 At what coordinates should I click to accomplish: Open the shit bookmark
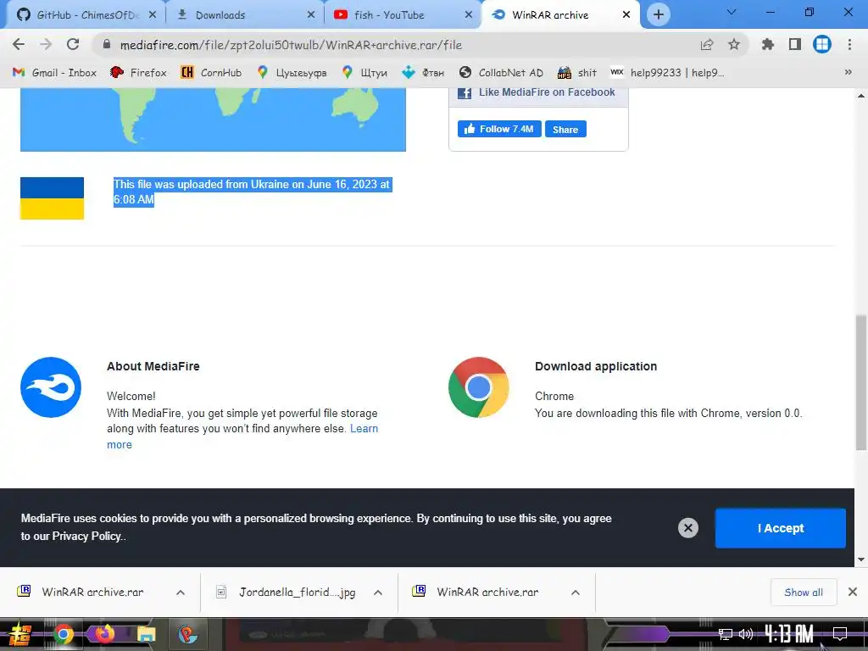[577, 73]
